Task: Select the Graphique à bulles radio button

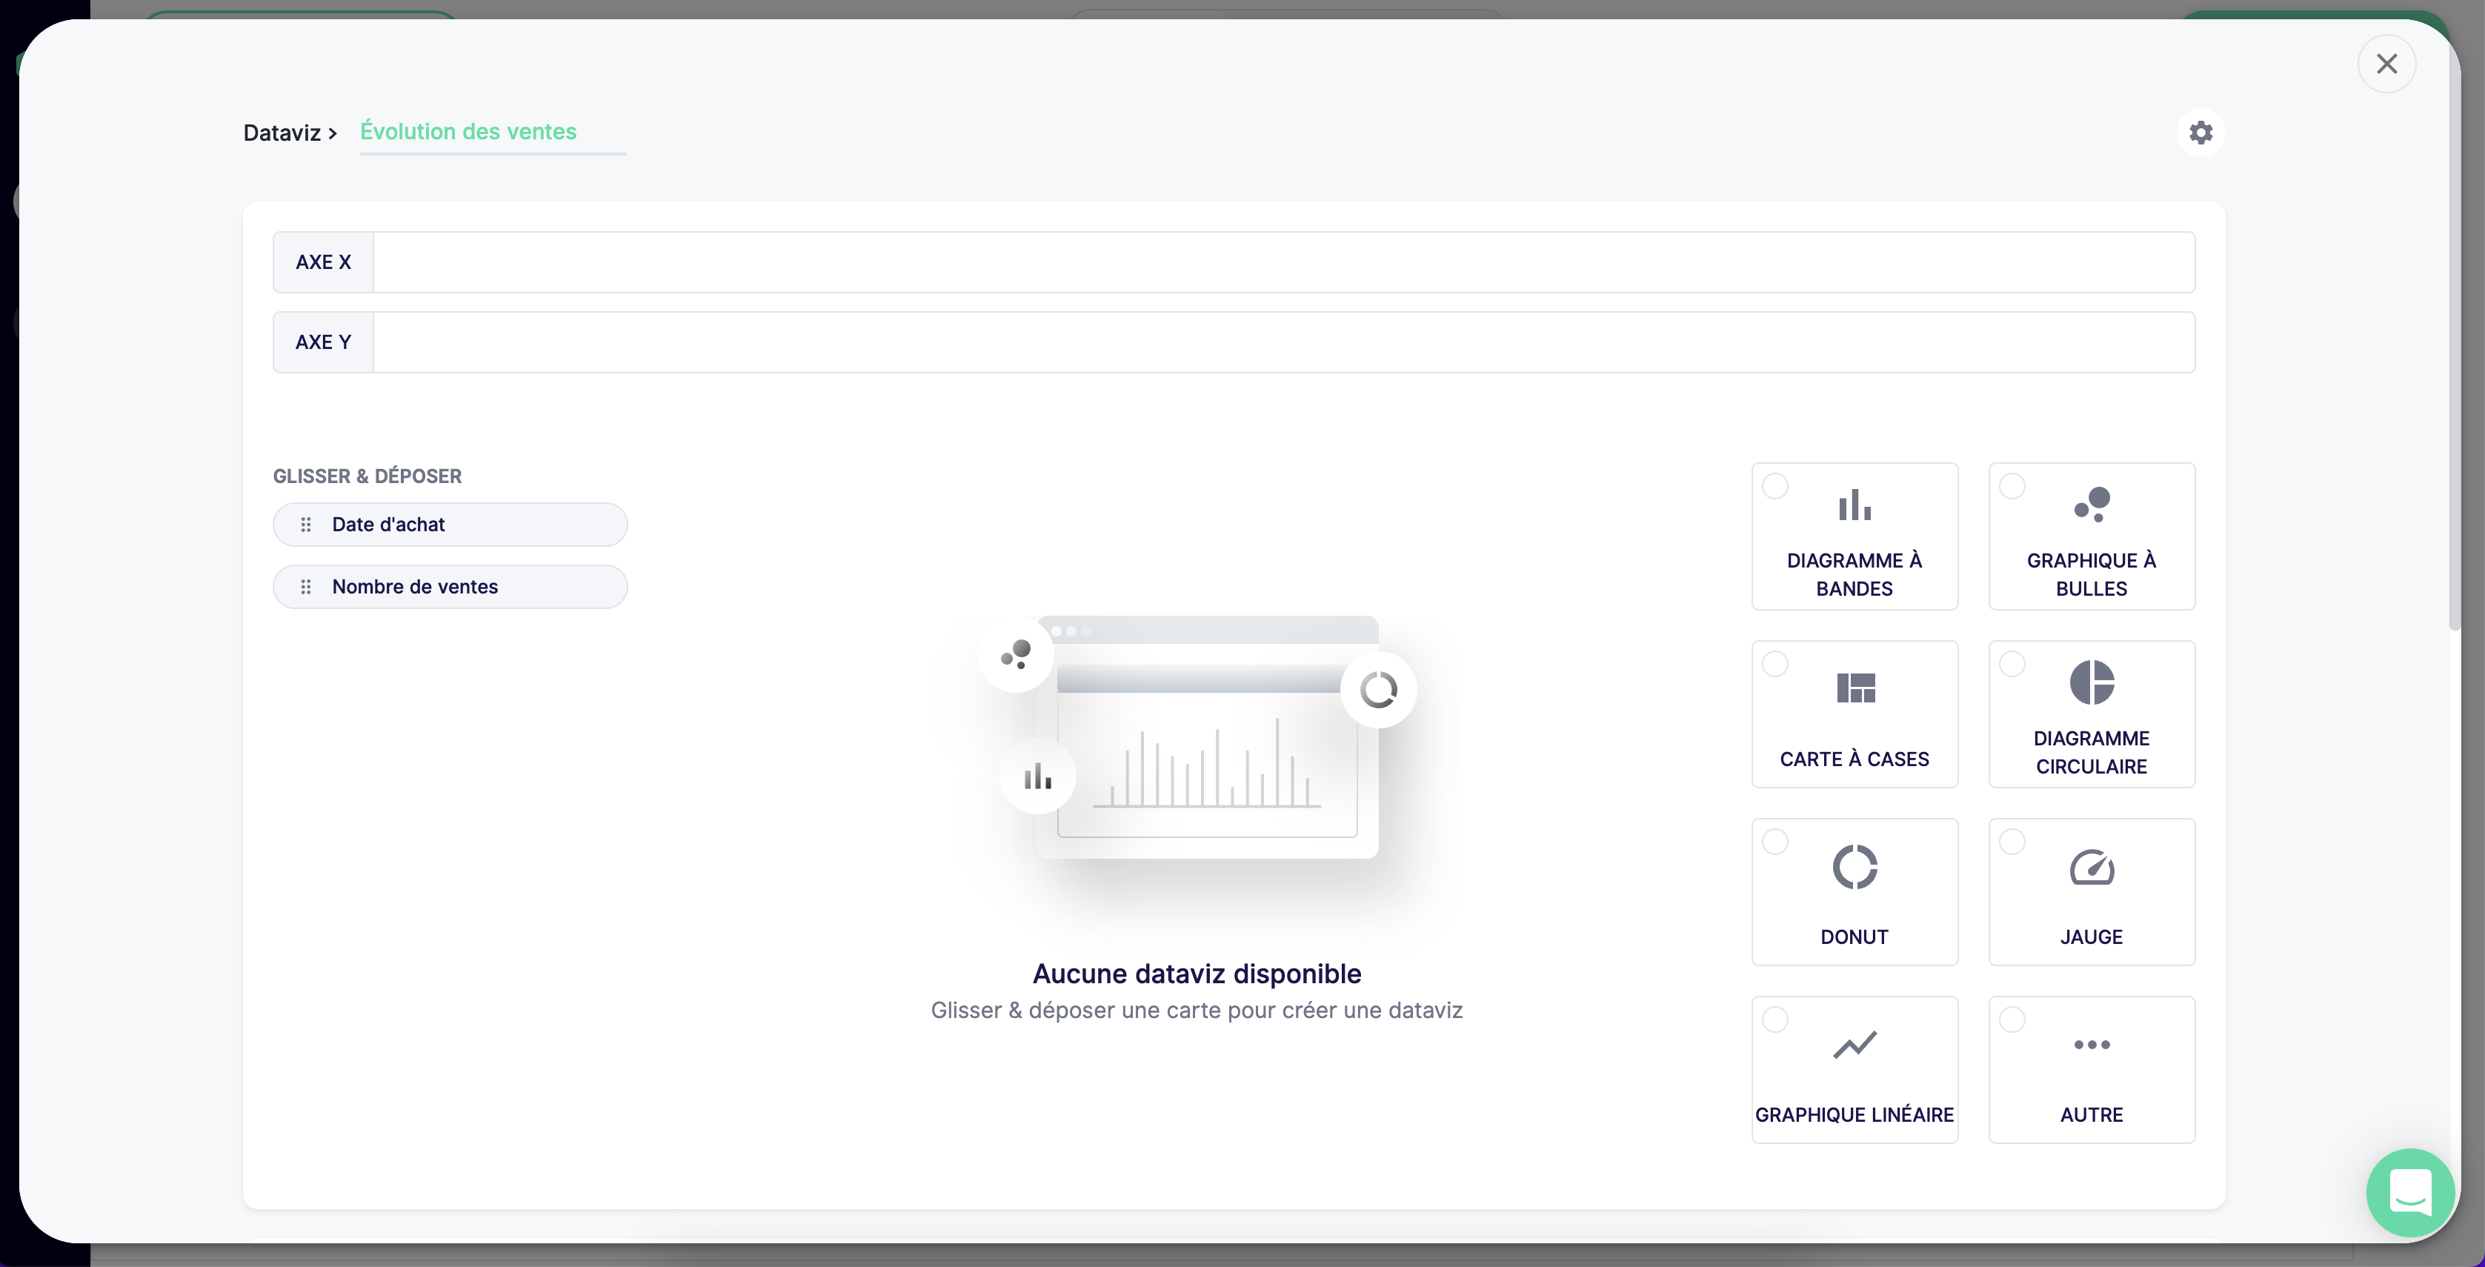Action: point(2012,485)
